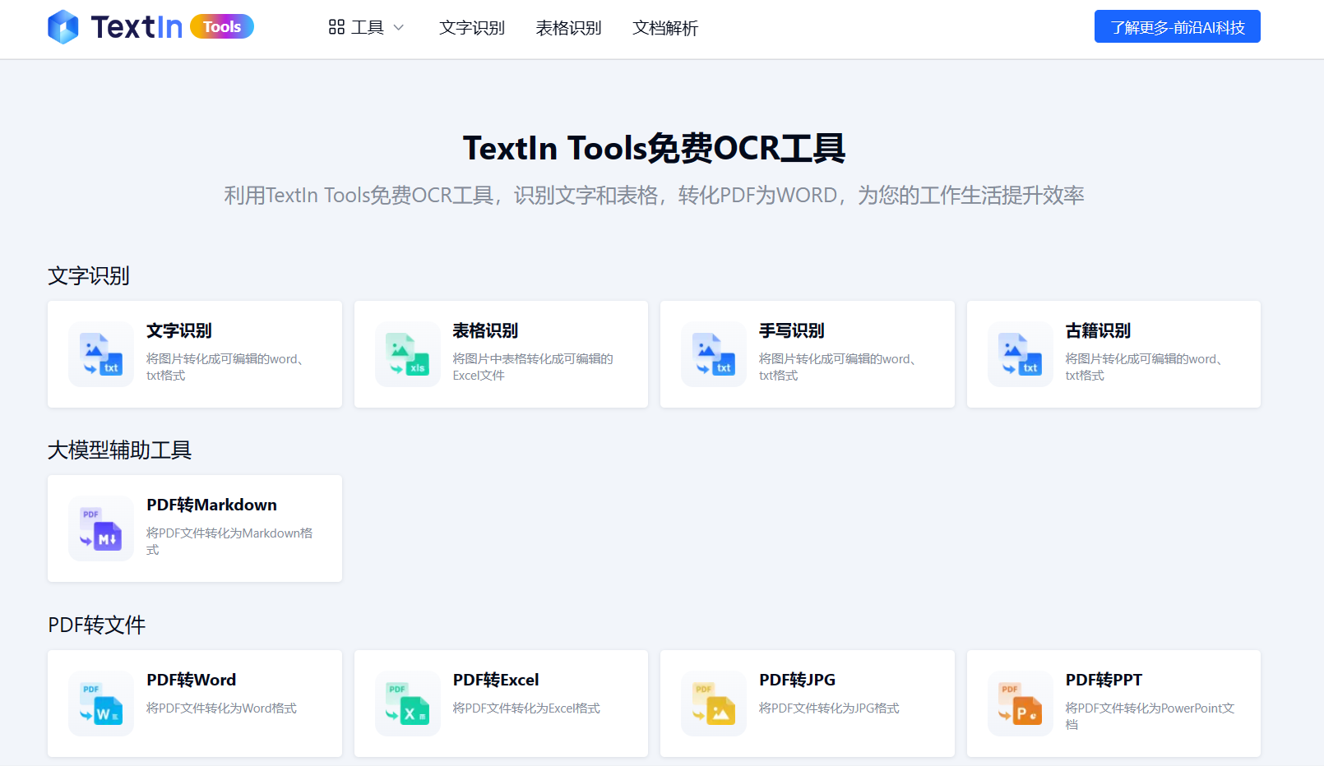Switch to 文档解析 in the navigation bar
1324x766 pixels.
pyautogui.click(x=665, y=28)
